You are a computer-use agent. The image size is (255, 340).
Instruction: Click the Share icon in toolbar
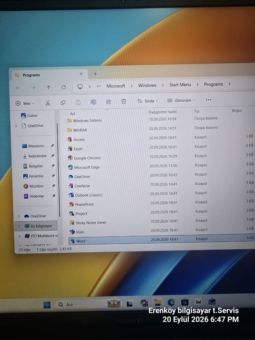coord(108,102)
